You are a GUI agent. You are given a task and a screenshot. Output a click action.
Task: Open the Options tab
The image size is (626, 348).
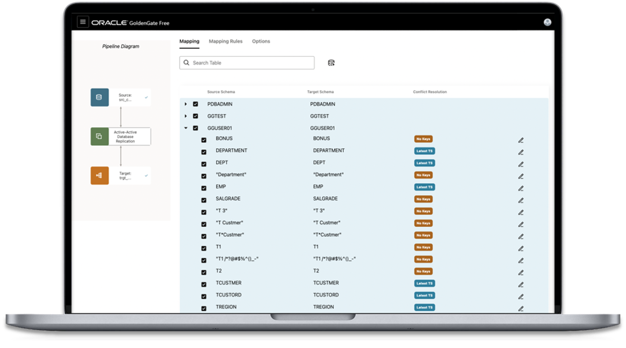click(x=261, y=41)
